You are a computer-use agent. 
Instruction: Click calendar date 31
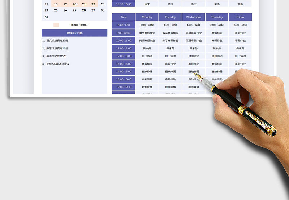[46, 17]
